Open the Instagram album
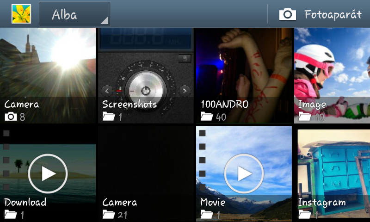Viewport: 370px width, 222px height. click(333, 173)
